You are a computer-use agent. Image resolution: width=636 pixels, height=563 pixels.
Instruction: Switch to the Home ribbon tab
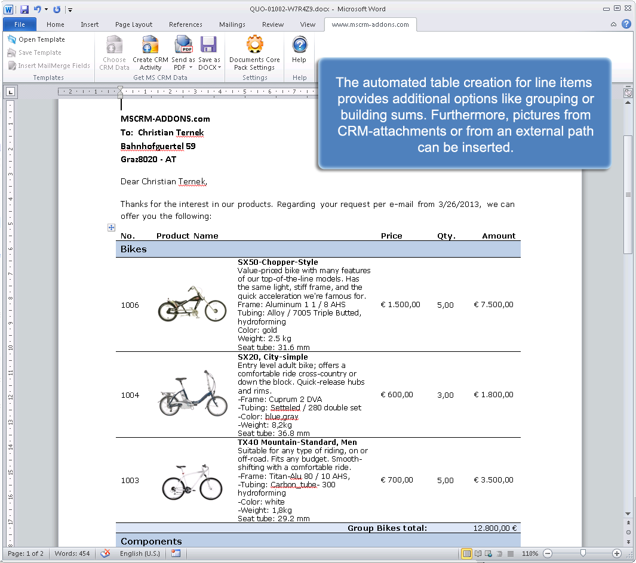pos(55,24)
